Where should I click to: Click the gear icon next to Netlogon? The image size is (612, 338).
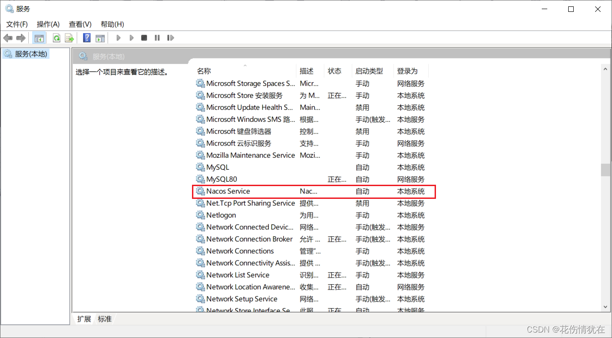[200, 215]
